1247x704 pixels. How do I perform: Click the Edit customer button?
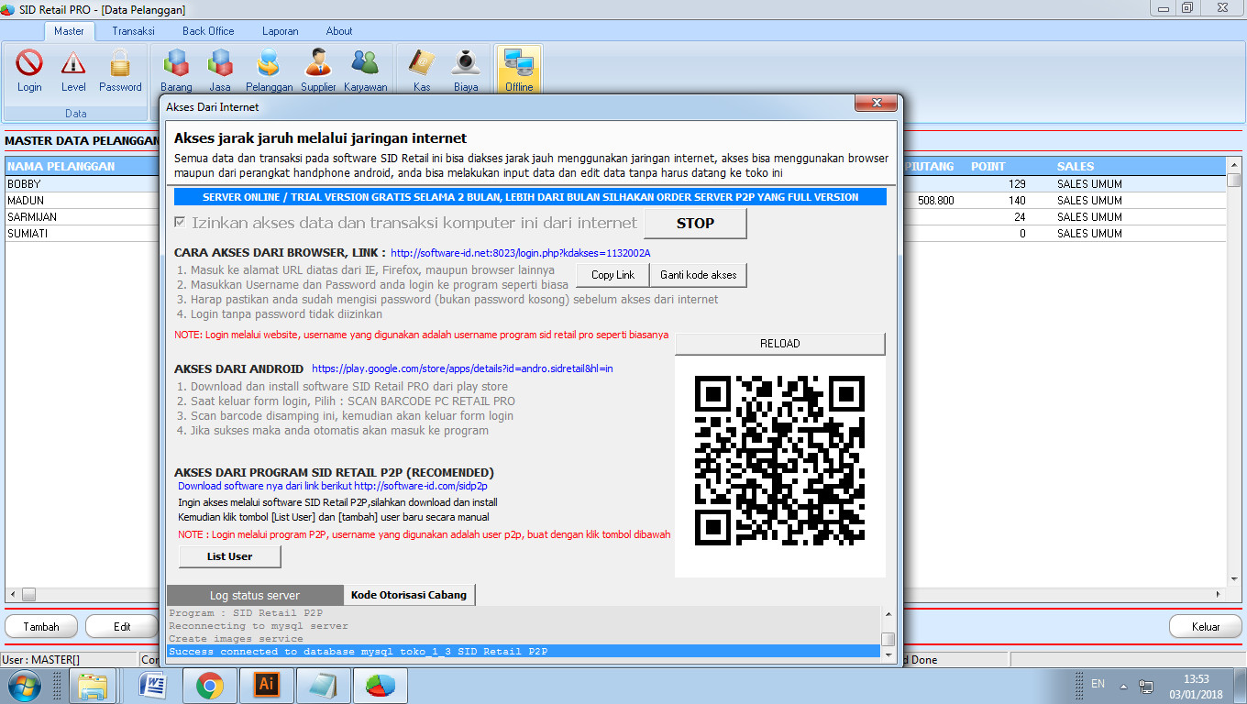pos(122,627)
